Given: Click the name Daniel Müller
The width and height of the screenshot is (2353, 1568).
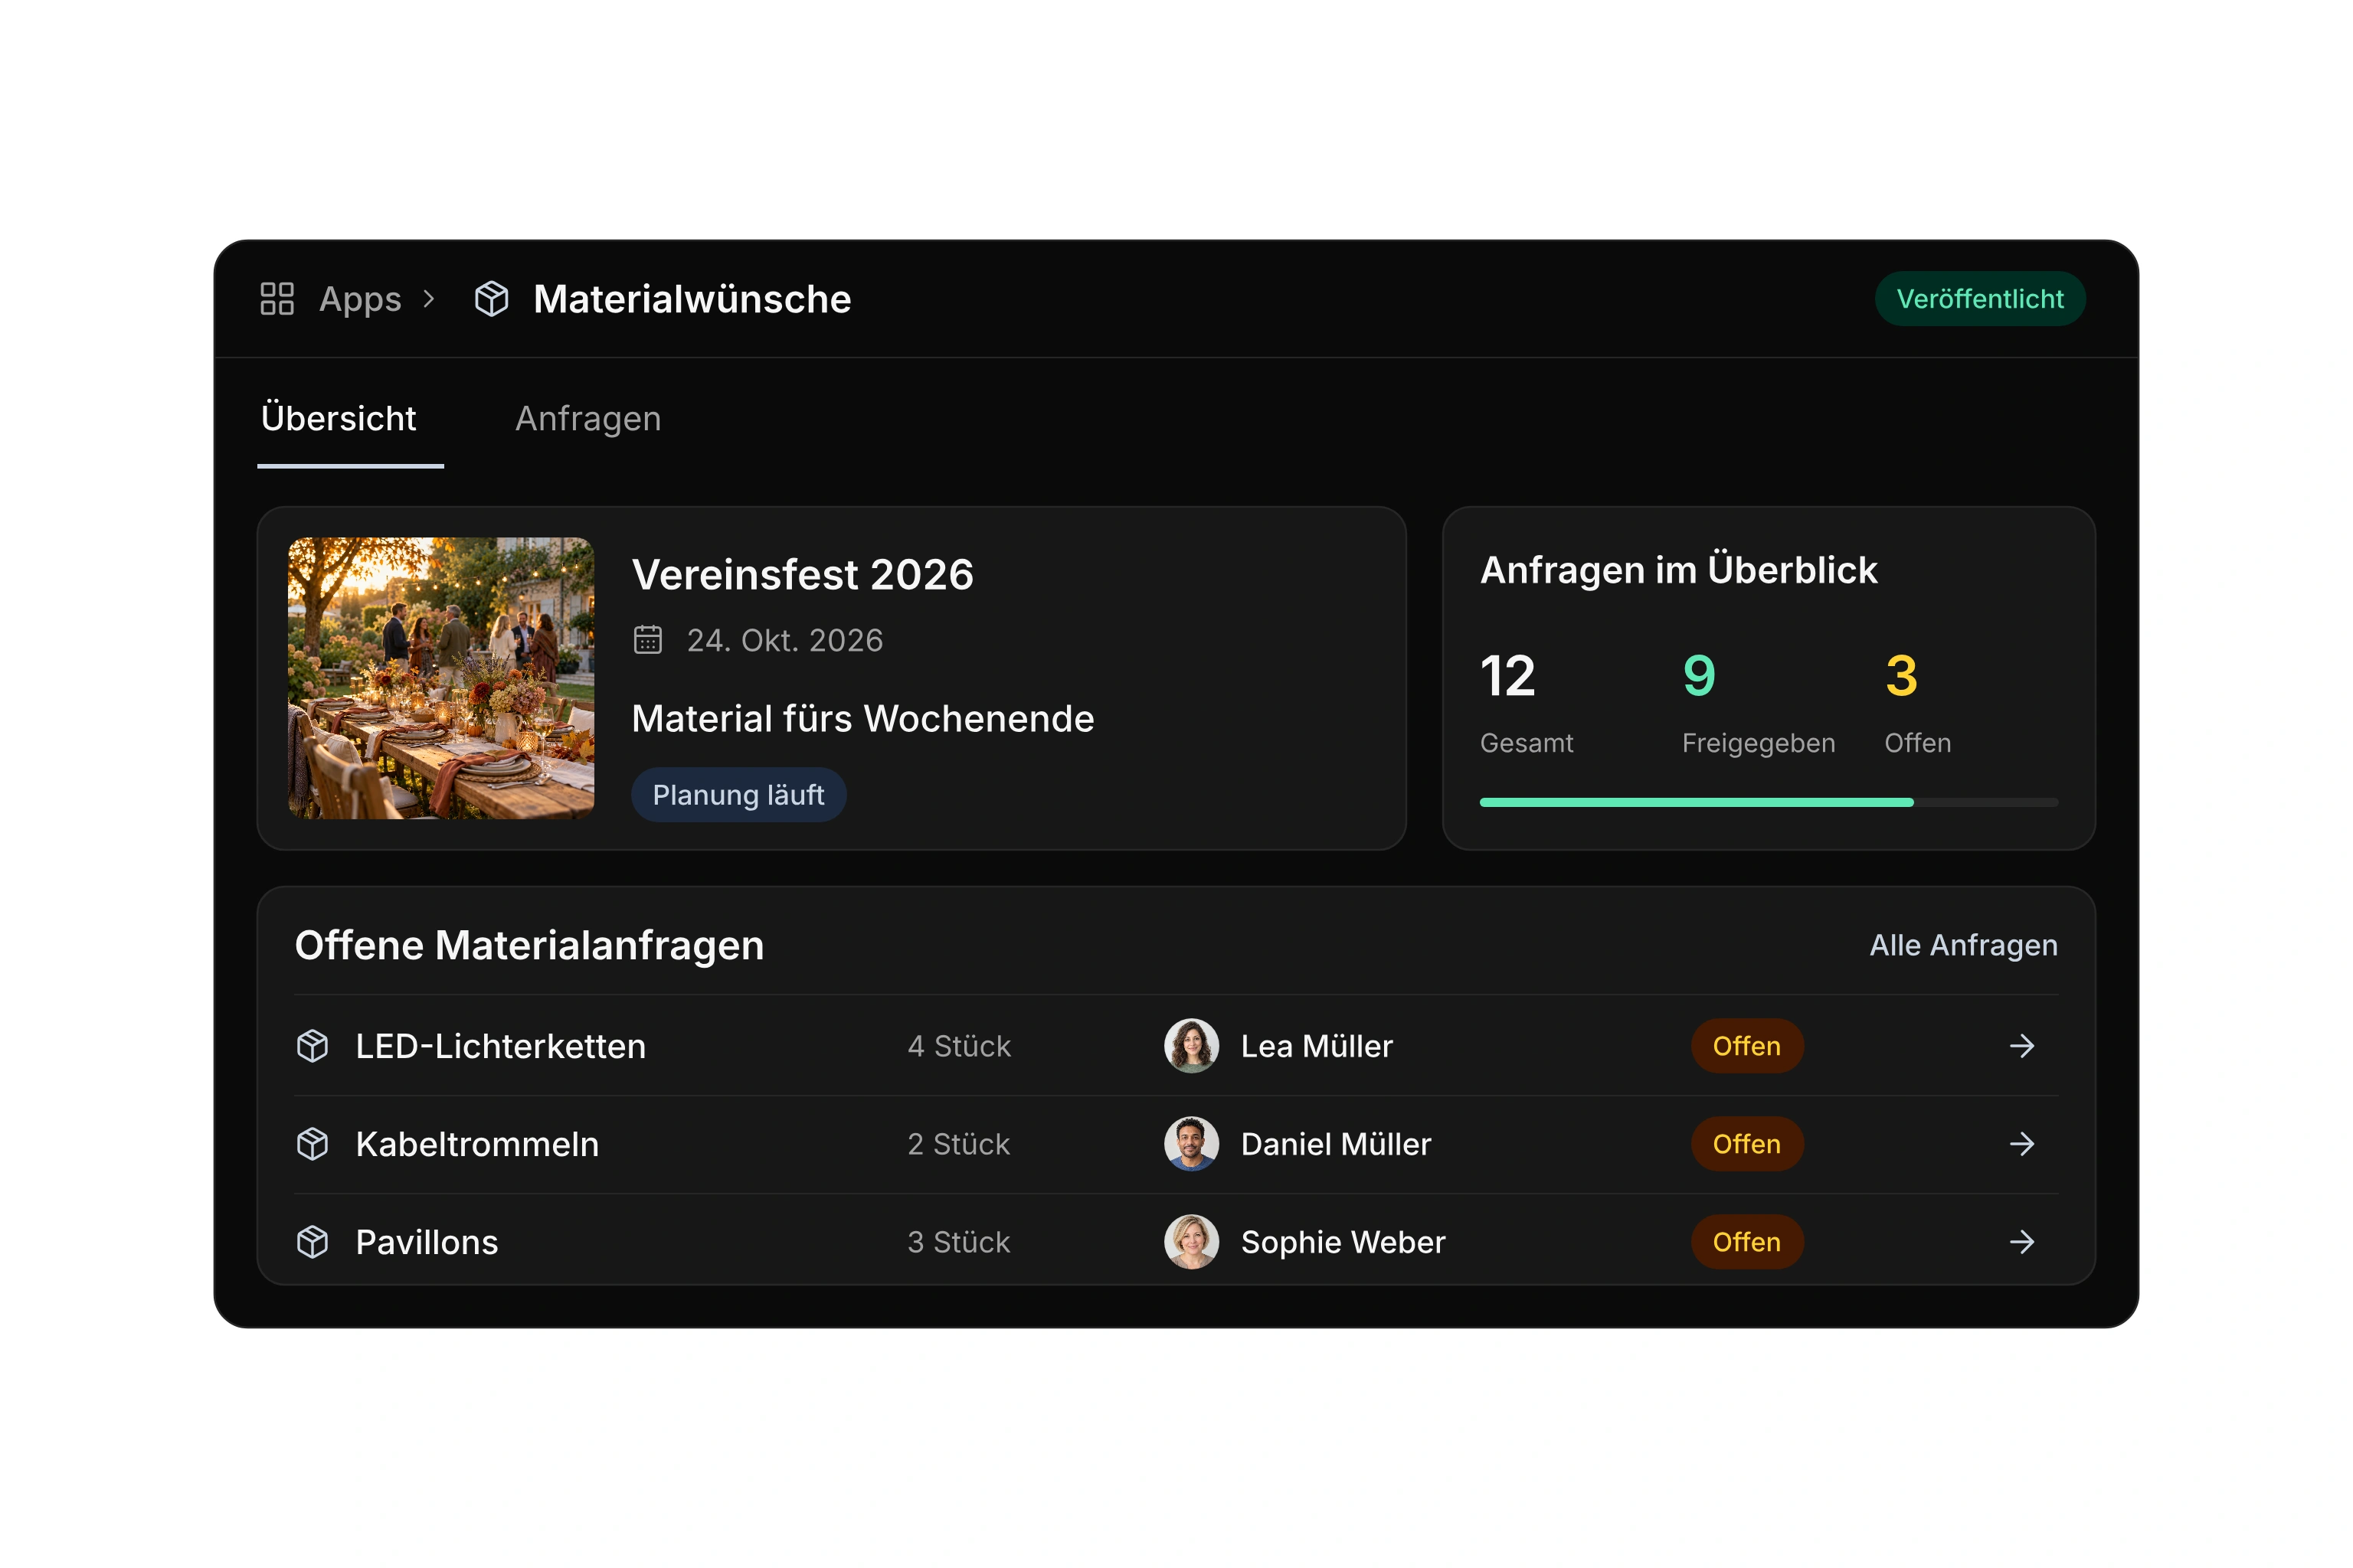Looking at the screenshot, I should [x=1336, y=1144].
